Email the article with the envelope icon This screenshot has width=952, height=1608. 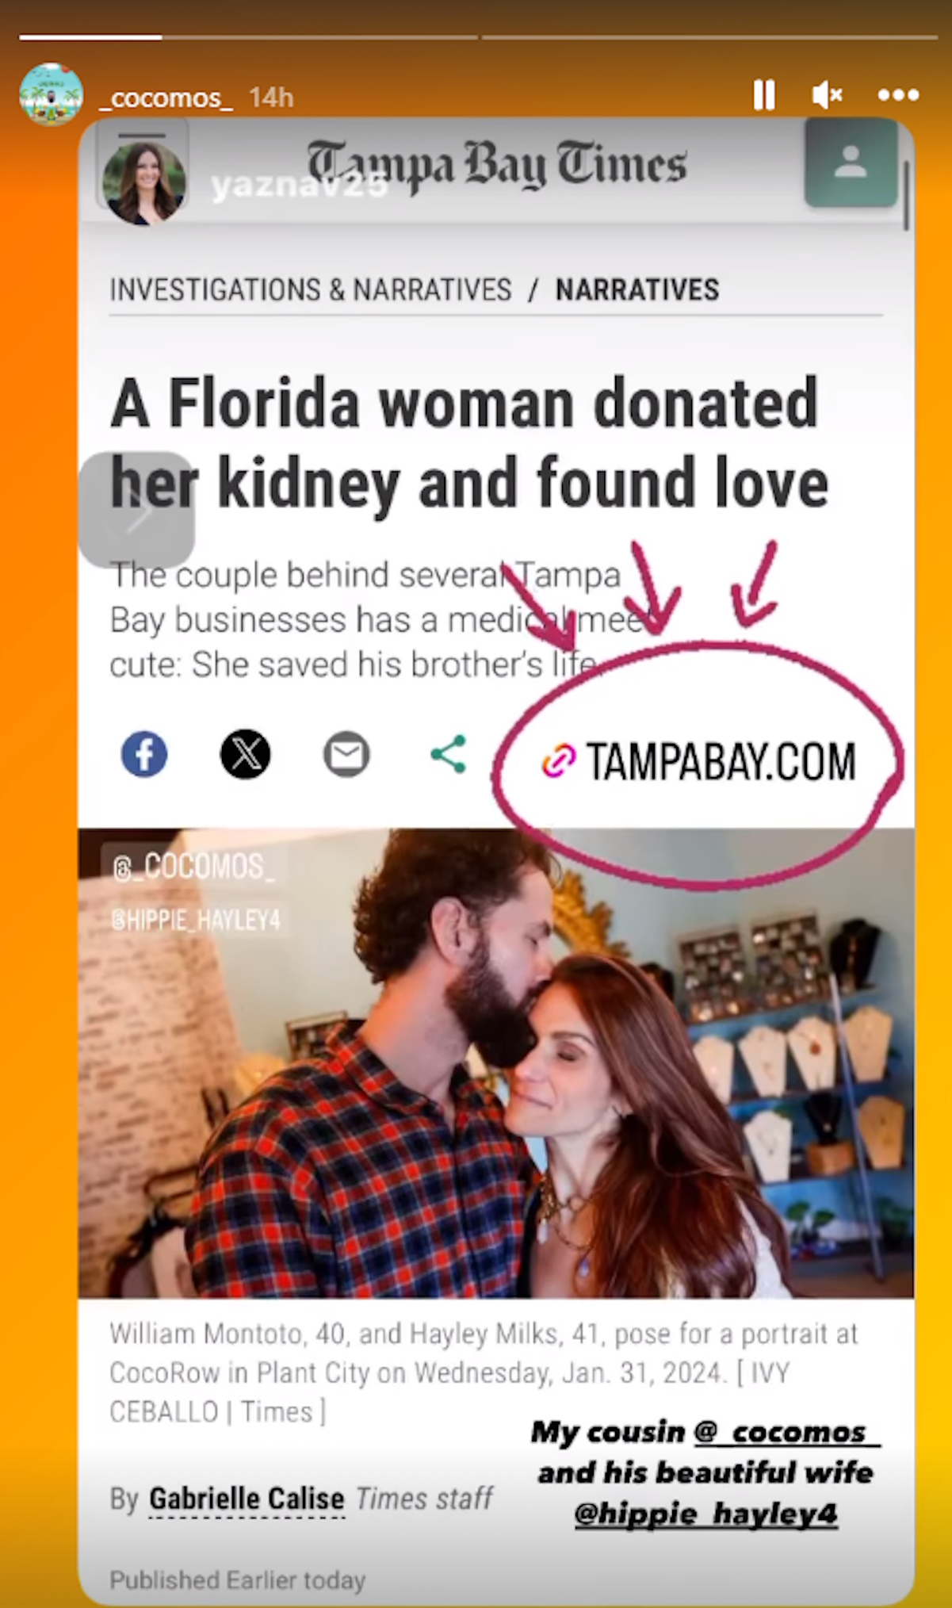point(346,754)
